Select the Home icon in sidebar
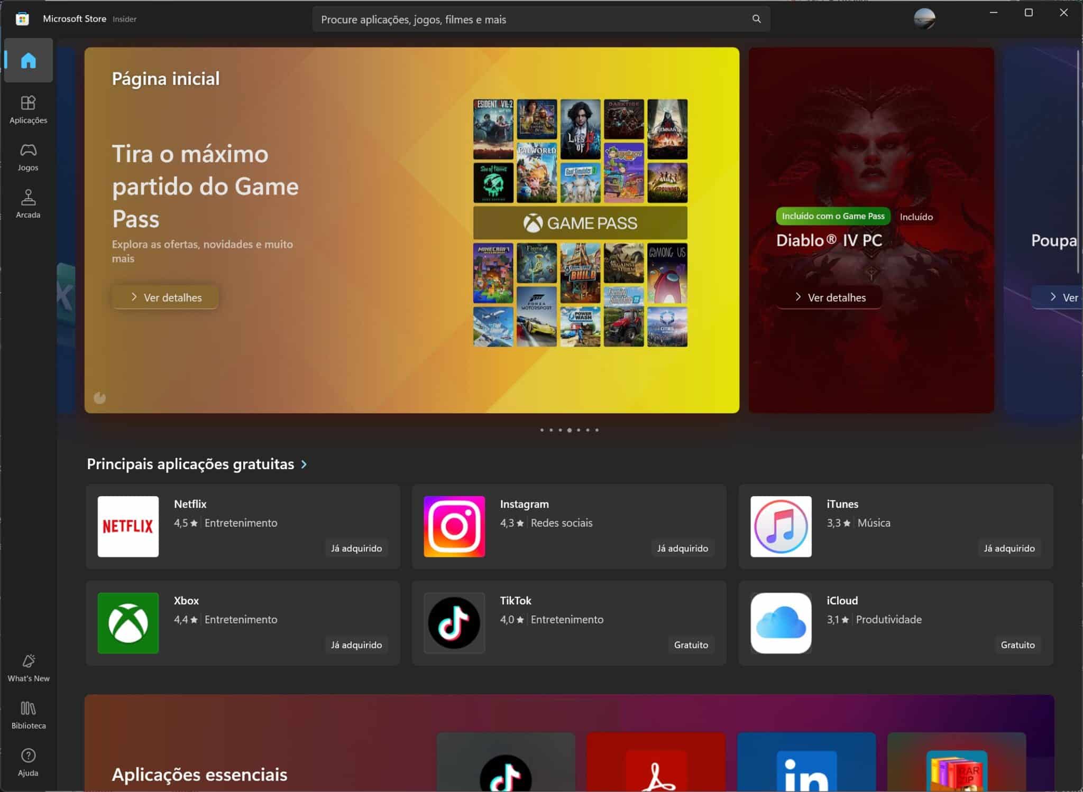Image resolution: width=1083 pixels, height=792 pixels. tap(28, 60)
